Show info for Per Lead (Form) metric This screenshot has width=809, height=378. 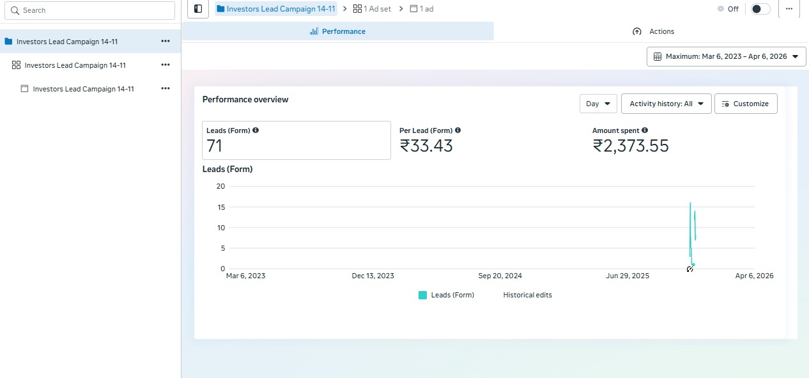(458, 130)
